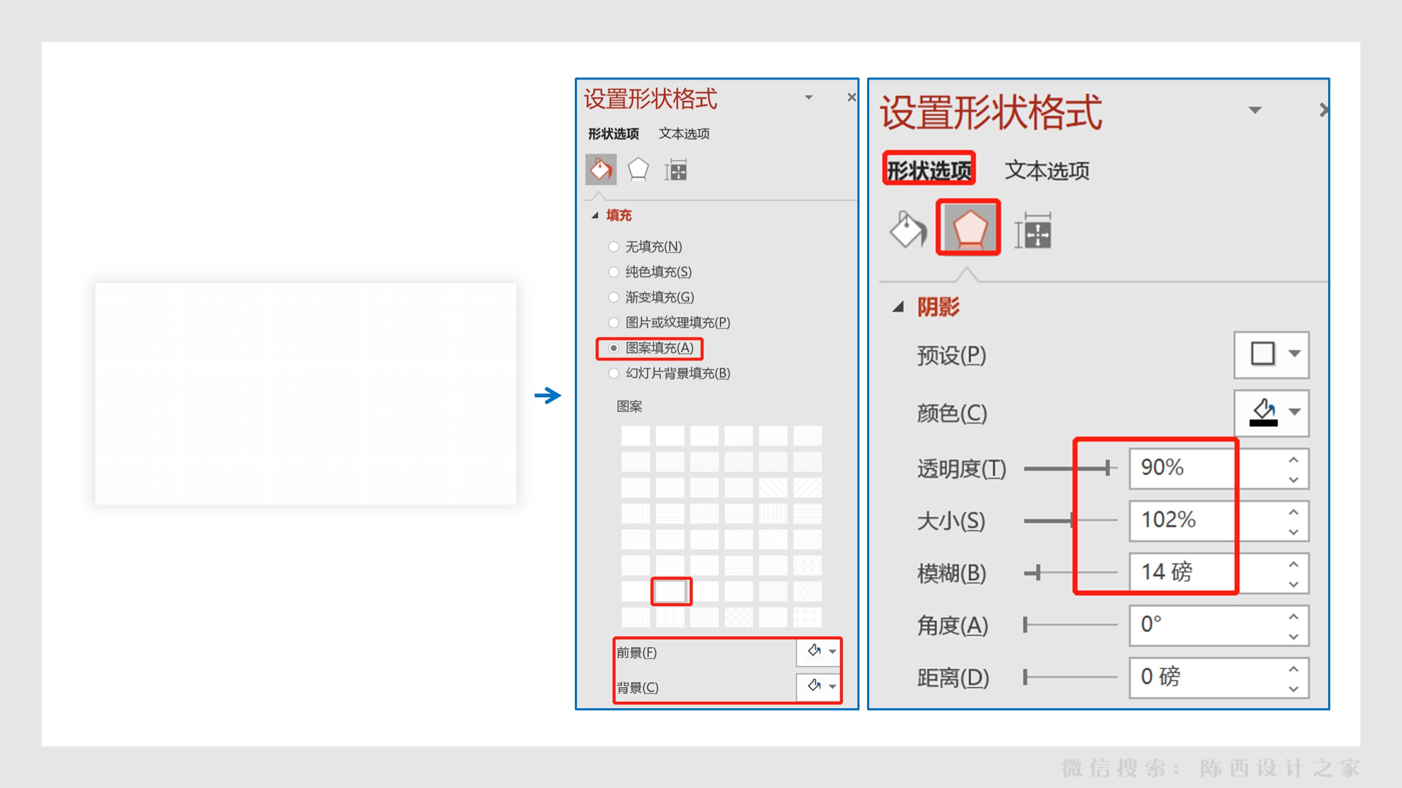Screen dimensions: 1402x788
Task: Select 纯色填充(S) solid fill option
Action: pyautogui.click(x=614, y=272)
